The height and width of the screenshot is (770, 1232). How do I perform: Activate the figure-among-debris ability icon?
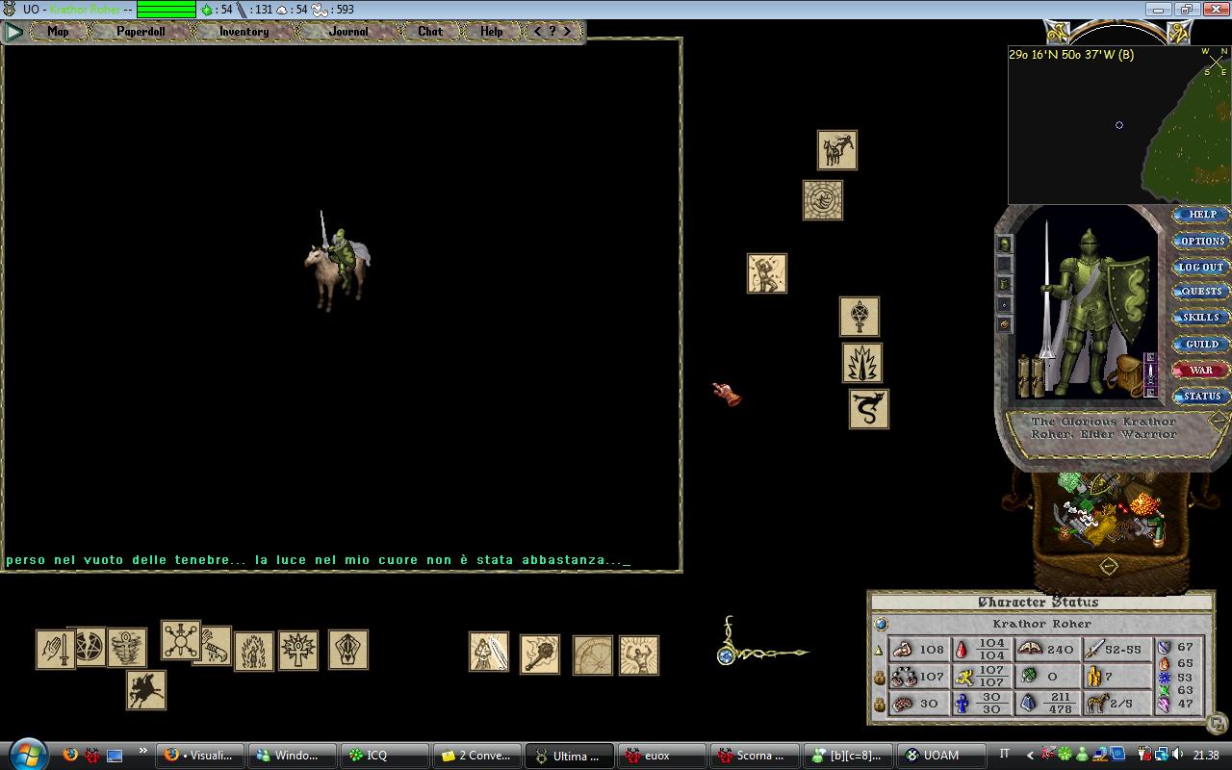767,273
